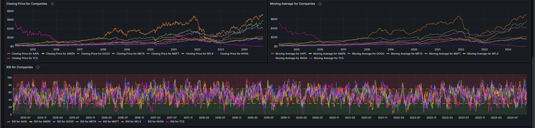Click 2020-03 label on RSI time axis
This screenshot has width=535, height=128.
pyautogui.click(x=301, y=118)
